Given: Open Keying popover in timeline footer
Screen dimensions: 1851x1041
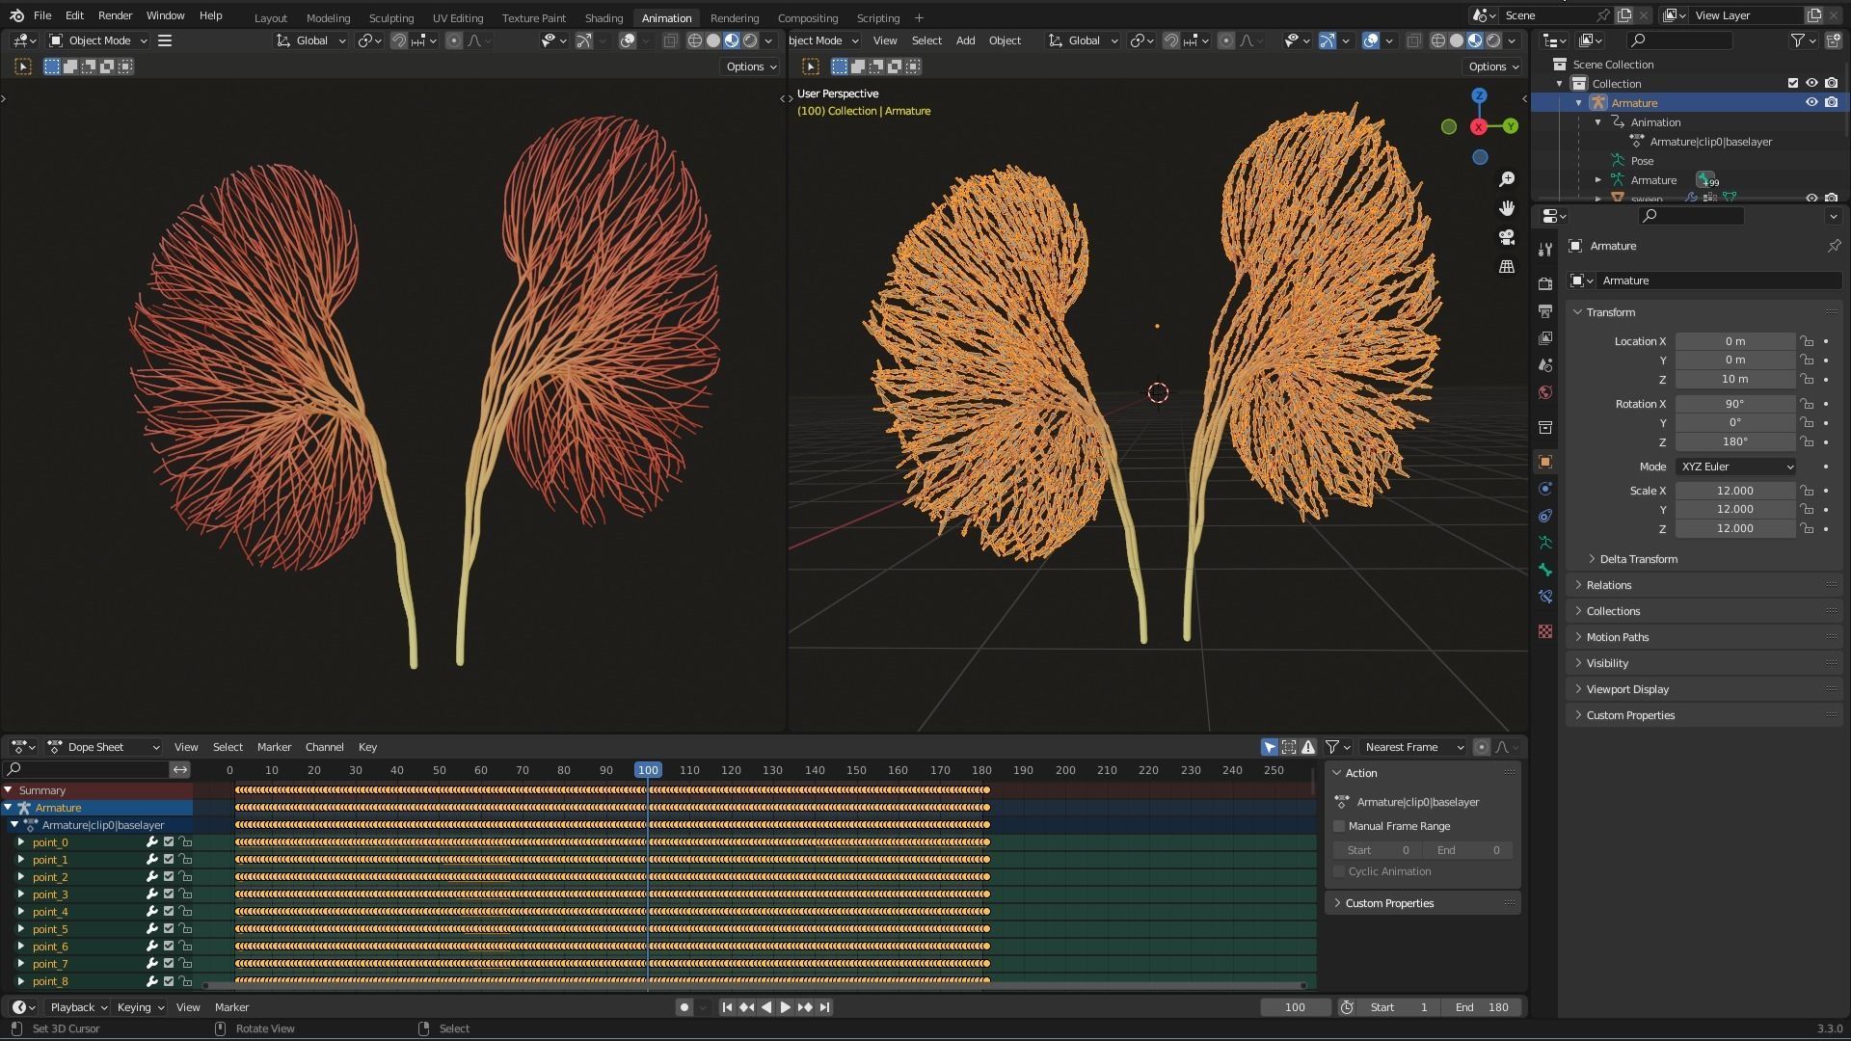Looking at the screenshot, I should coord(140,1007).
